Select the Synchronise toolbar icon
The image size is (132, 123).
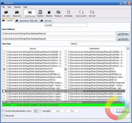[30, 13]
